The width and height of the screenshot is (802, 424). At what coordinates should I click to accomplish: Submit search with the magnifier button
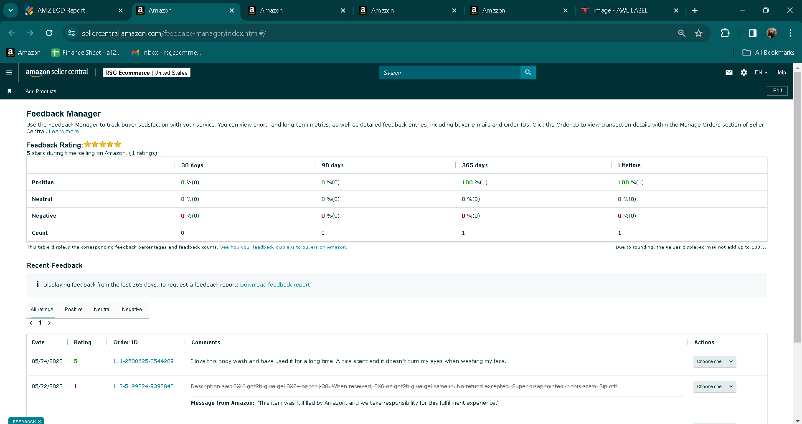(528, 73)
